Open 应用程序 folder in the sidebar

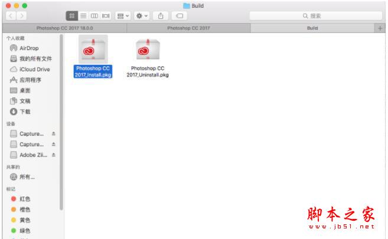point(25,80)
